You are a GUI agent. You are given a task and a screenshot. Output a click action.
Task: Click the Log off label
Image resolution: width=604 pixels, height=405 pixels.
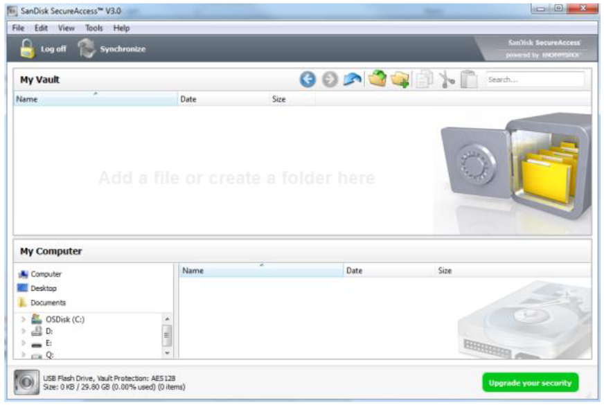pyautogui.click(x=53, y=49)
